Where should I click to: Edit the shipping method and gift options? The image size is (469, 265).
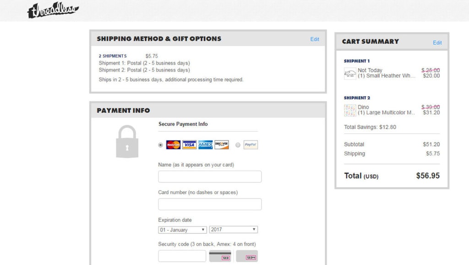tap(315, 39)
